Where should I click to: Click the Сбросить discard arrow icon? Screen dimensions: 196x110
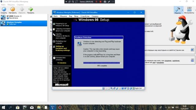(22, 9)
